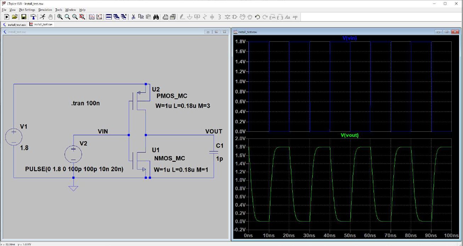The width and height of the screenshot is (463, 246).
Task: Select the Place Text Aa tool
Action: pyautogui.click(x=287, y=17)
